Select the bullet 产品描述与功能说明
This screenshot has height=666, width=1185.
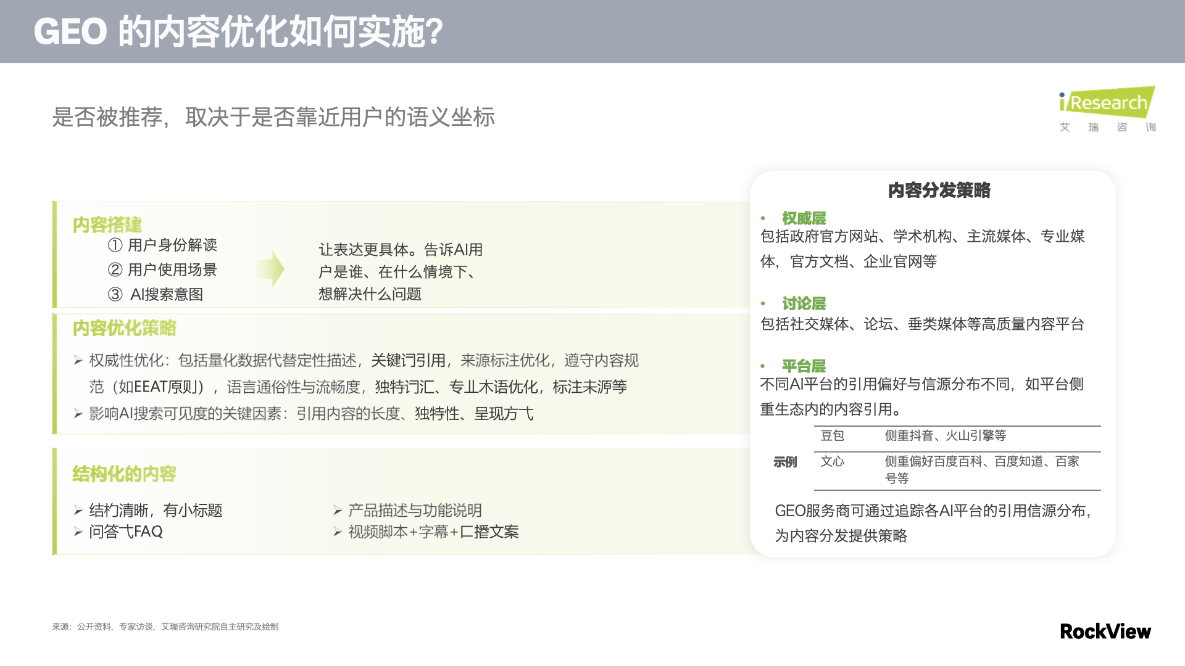point(407,510)
